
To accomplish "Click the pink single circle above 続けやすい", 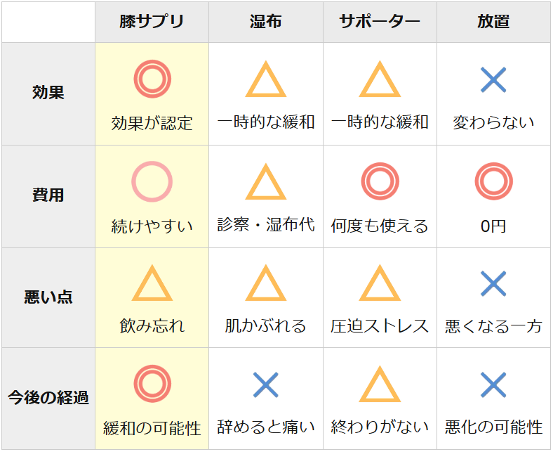I will pos(152,181).
